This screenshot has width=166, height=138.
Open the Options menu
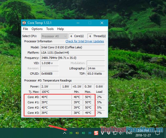coord(37,29)
